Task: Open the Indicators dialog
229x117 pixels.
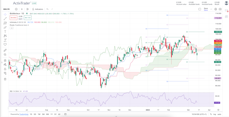Action: (38, 9)
